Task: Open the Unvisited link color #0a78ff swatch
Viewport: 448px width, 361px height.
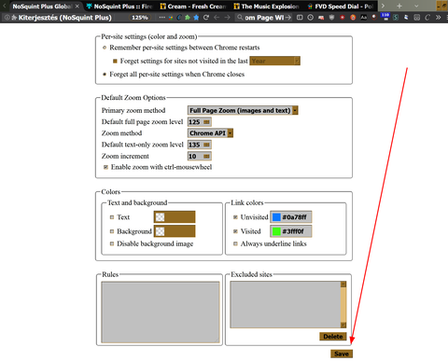Action: [x=291, y=217]
